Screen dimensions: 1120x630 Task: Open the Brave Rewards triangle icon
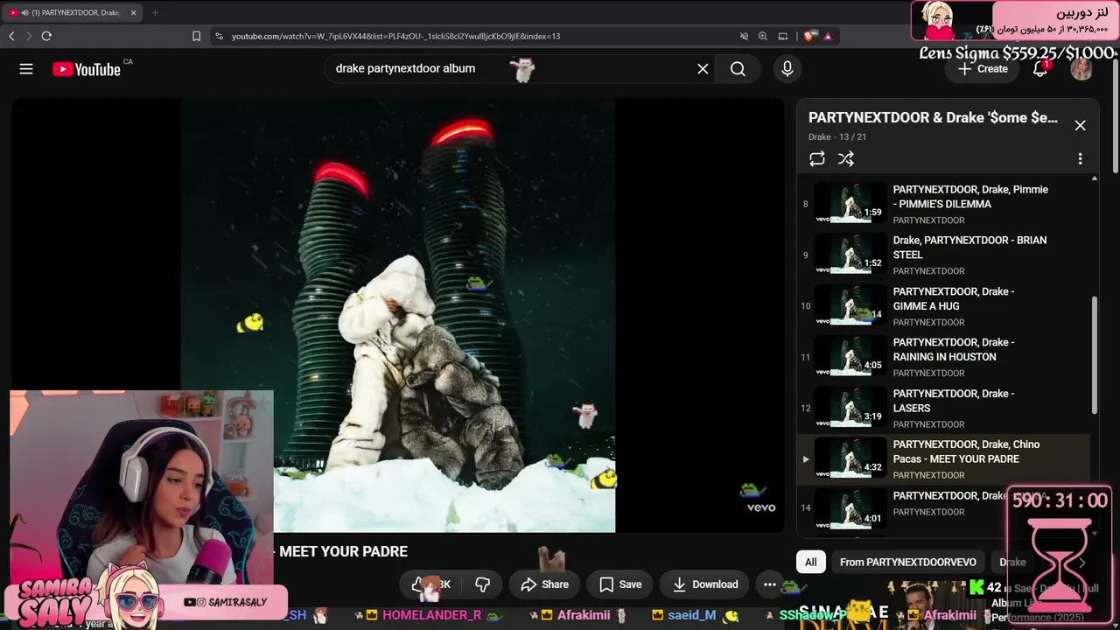[827, 36]
